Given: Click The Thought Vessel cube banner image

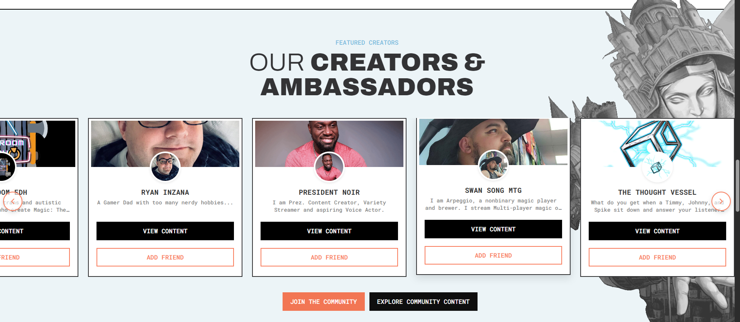Looking at the screenshot, I should pyautogui.click(x=657, y=143).
